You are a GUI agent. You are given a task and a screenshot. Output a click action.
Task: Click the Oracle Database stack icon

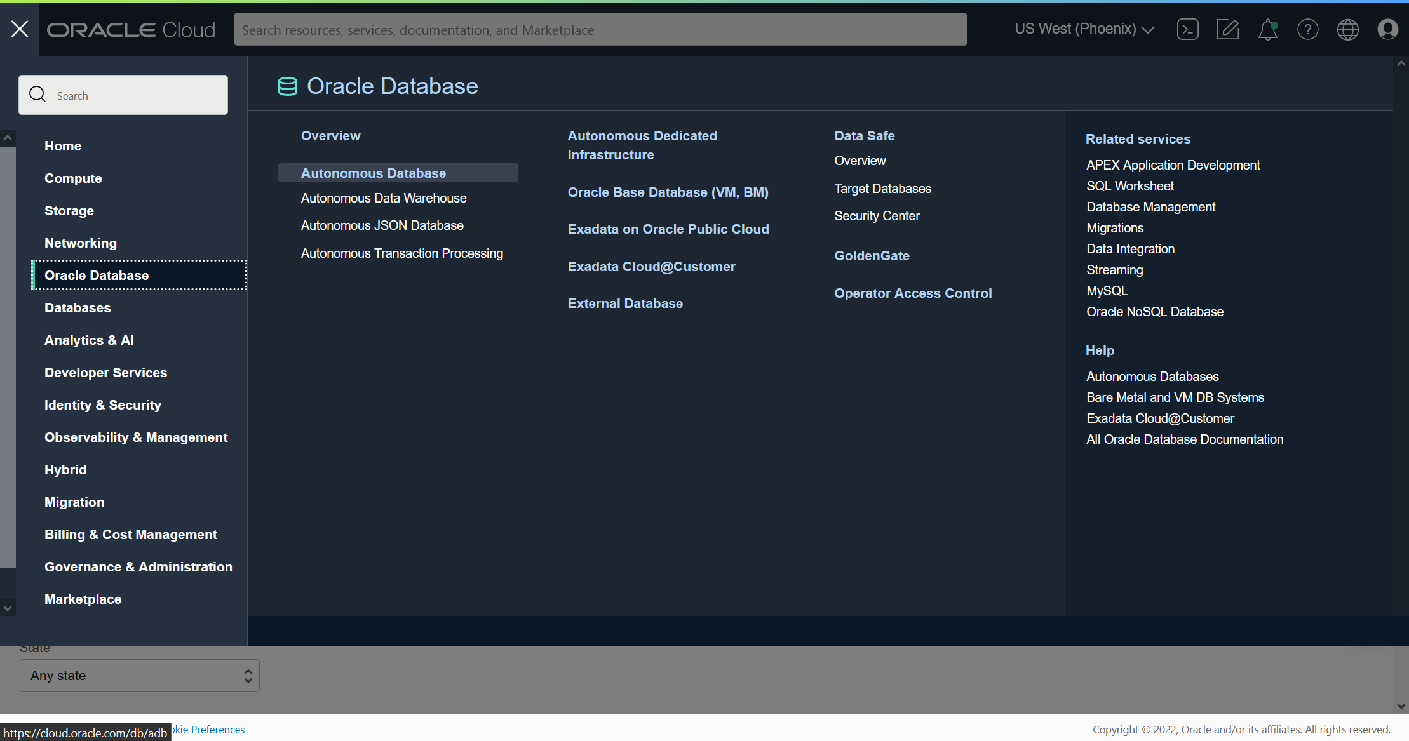pos(287,86)
